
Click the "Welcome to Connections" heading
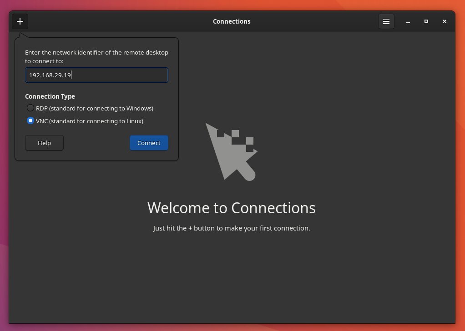pos(232,208)
